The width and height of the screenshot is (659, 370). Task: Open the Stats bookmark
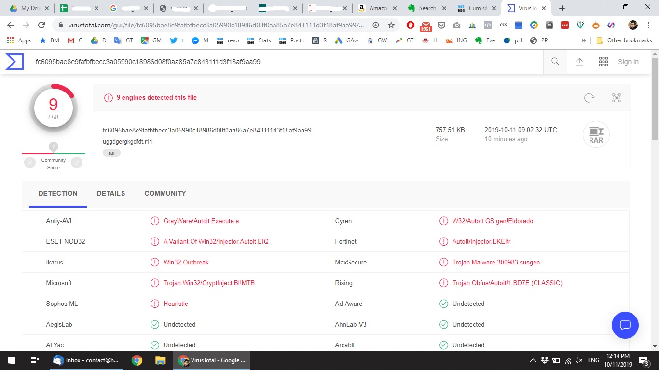click(260, 40)
